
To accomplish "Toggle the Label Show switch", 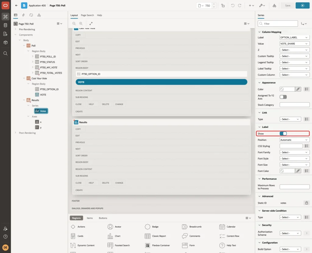I will coord(283,134).
